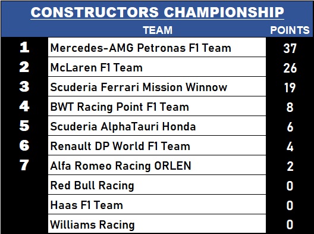
Task: Click the Mercedes-AMG Petronas F1 Team row
Action: (x=157, y=47)
